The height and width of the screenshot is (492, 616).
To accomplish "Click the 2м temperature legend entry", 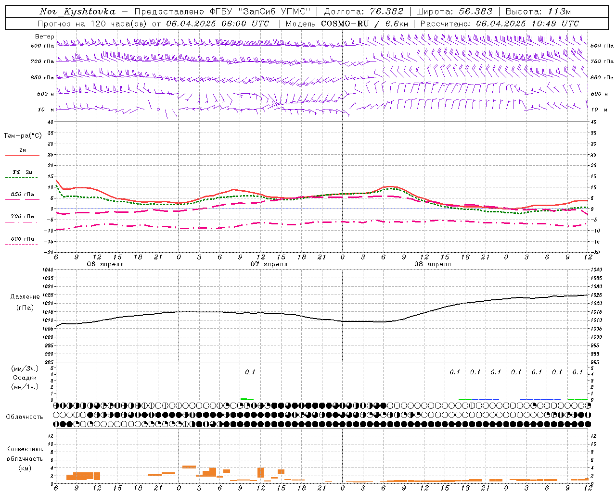I will 23,150.
